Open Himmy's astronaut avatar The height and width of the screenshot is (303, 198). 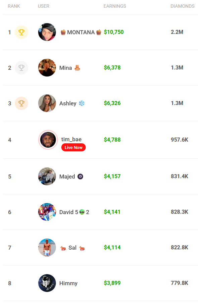[x=47, y=283]
